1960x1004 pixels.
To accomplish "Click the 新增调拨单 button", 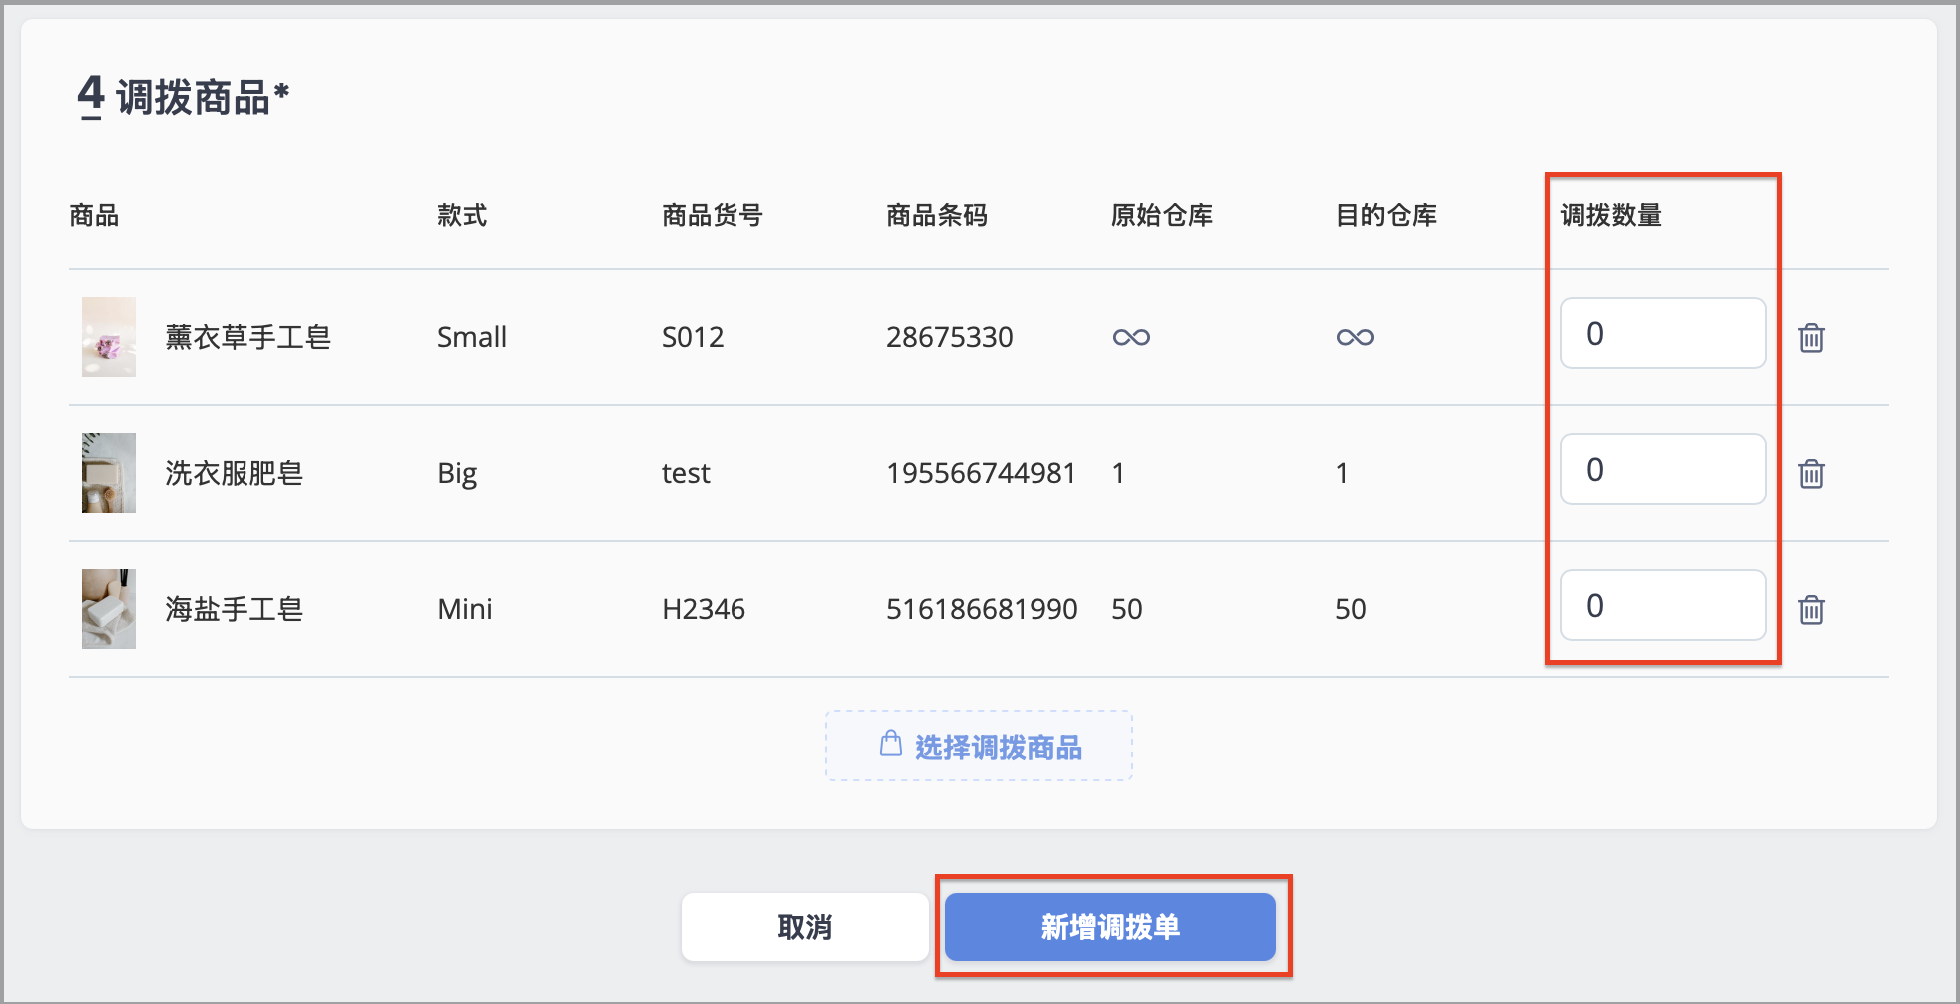I will tap(1111, 927).
